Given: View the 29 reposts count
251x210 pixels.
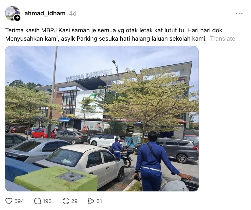Looking at the screenshot, I should pos(74,201).
